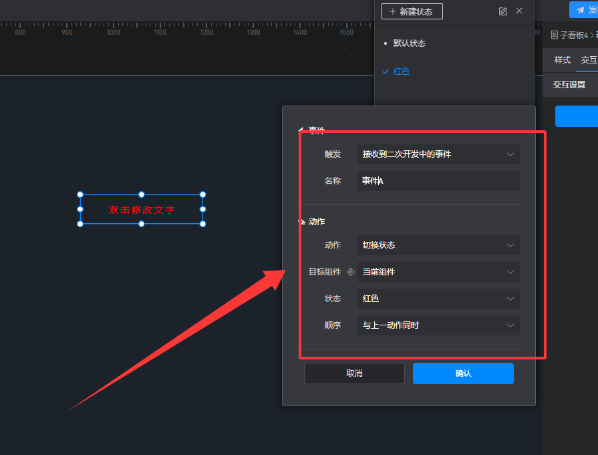This screenshot has width=598, height=455.
Task: Select the checked 红色 state
Action: pos(401,71)
